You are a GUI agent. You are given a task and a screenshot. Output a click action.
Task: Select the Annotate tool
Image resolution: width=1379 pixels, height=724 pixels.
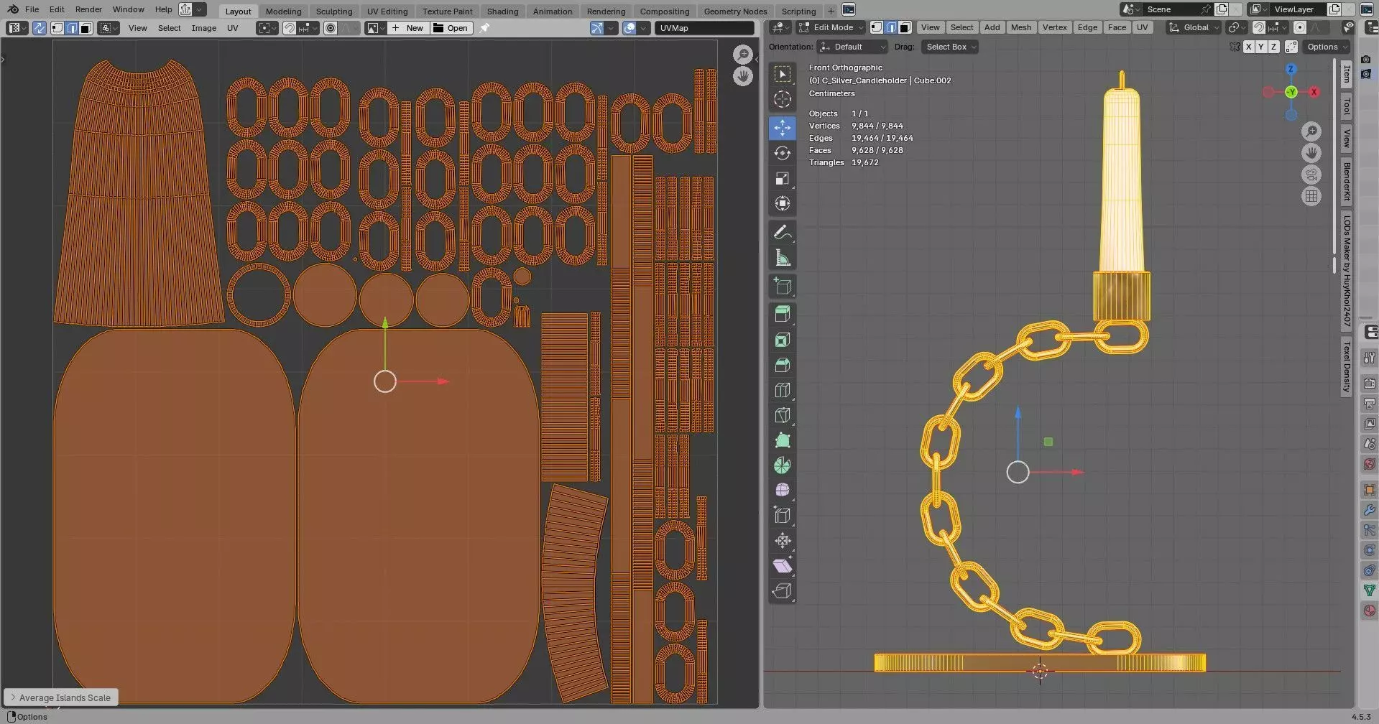783,233
